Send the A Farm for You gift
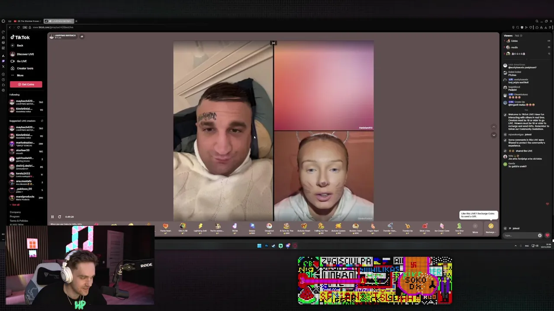The width and height of the screenshot is (554, 311). (x=287, y=228)
